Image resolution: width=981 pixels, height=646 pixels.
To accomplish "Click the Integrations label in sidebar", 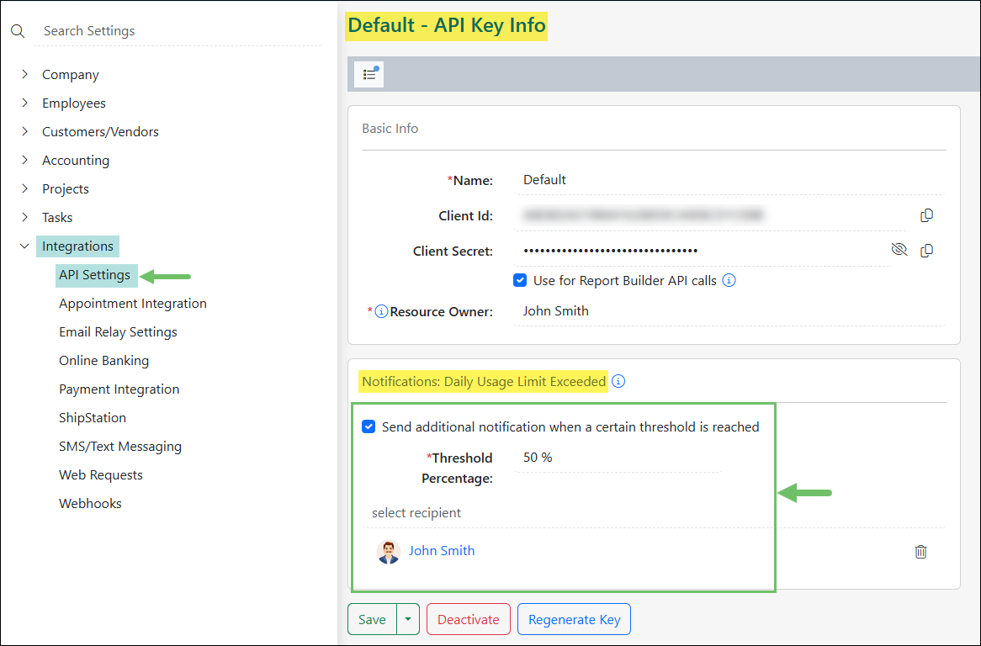I will click(77, 246).
